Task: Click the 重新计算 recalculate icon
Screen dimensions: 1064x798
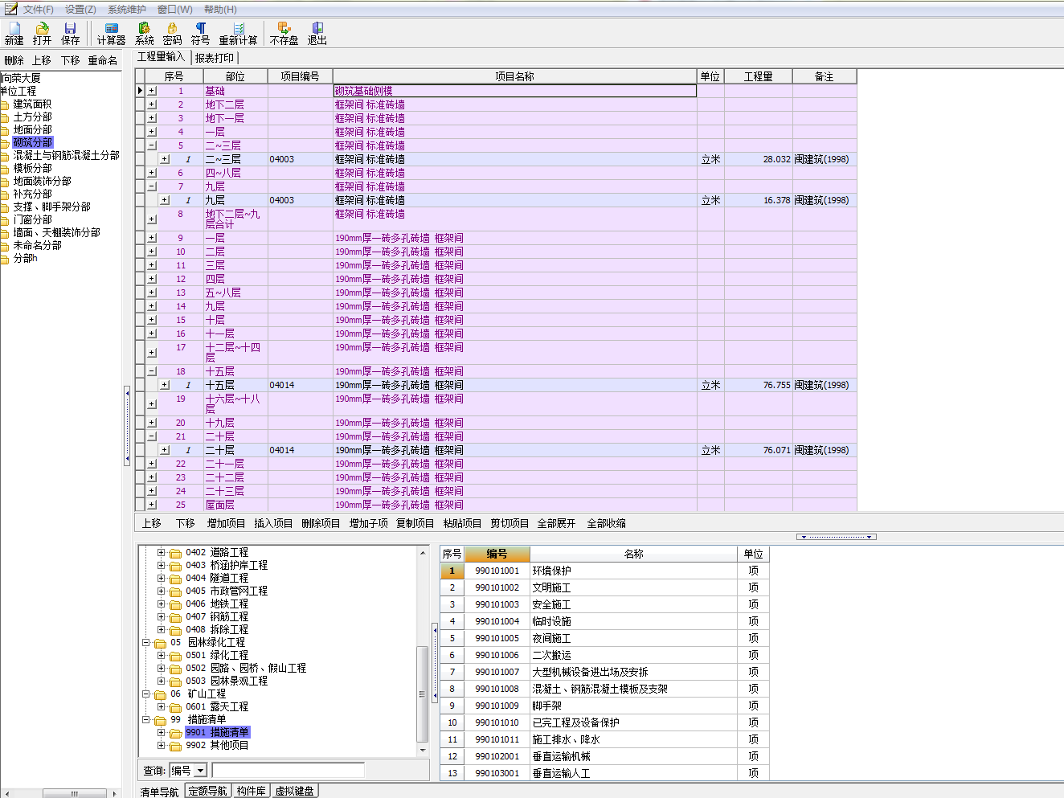Action: pyautogui.click(x=239, y=33)
